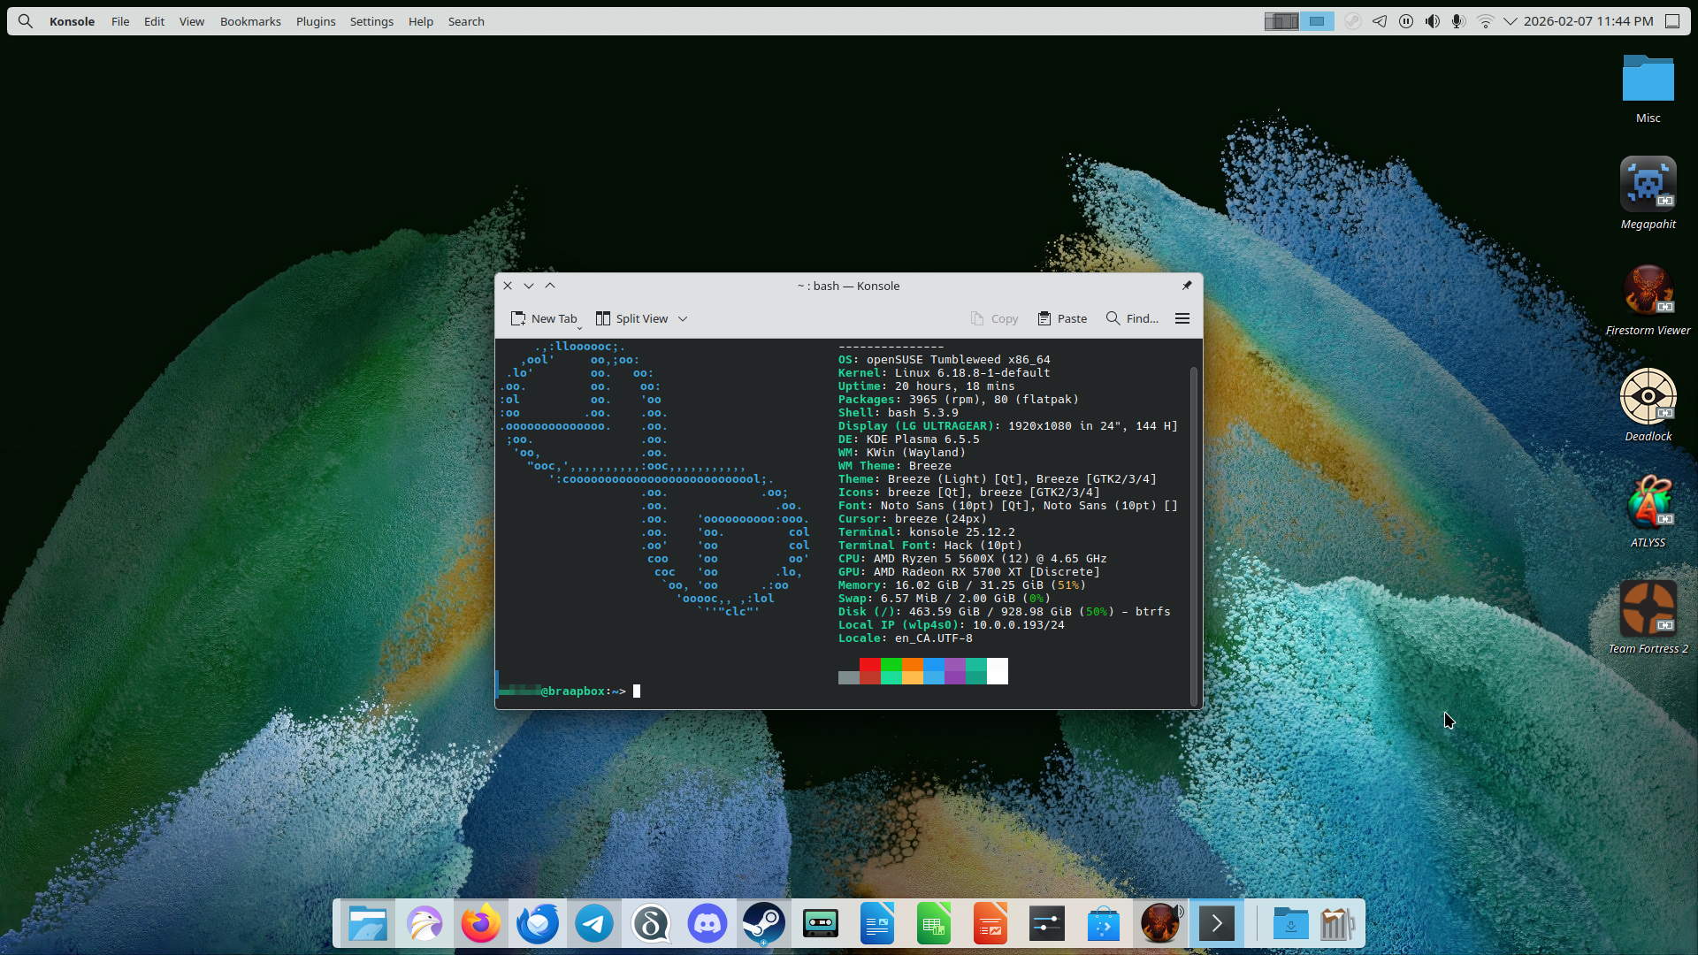Open the Plugins menu
This screenshot has height=955, width=1698.
(x=316, y=21)
